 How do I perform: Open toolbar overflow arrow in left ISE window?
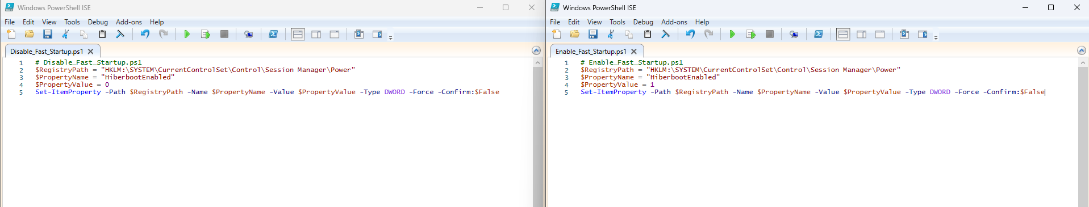[x=390, y=37]
